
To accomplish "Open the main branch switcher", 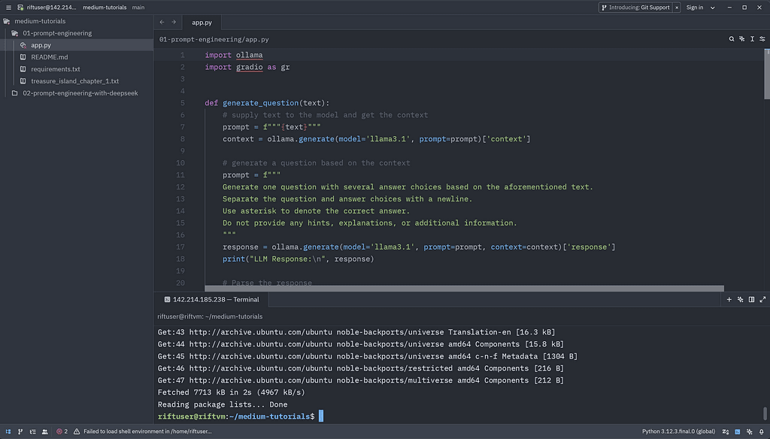I will pos(138,8).
